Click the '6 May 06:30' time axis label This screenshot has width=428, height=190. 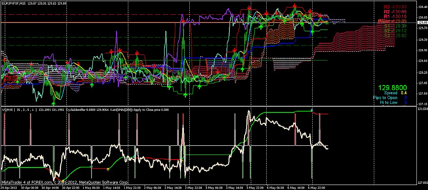tap(275, 188)
